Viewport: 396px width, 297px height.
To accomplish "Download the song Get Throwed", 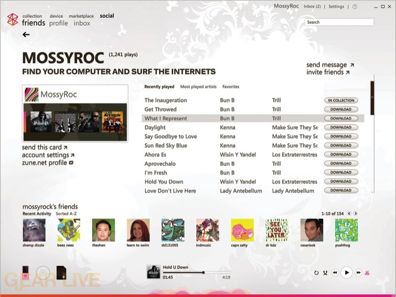I will click(x=341, y=109).
